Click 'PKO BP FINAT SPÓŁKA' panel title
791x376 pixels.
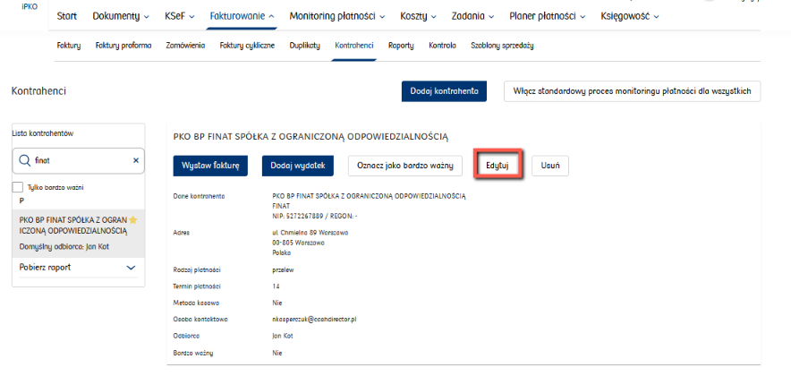[x=310, y=136]
